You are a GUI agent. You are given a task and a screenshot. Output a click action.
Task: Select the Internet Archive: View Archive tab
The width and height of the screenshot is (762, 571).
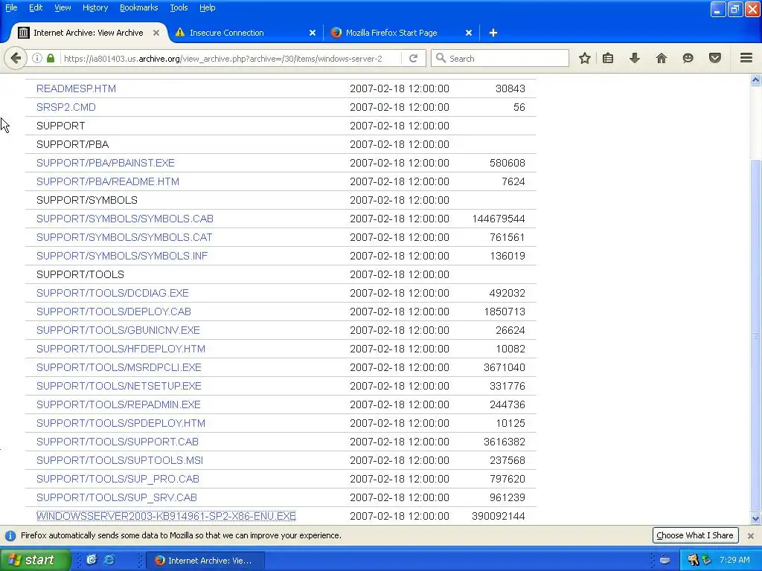(x=89, y=33)
